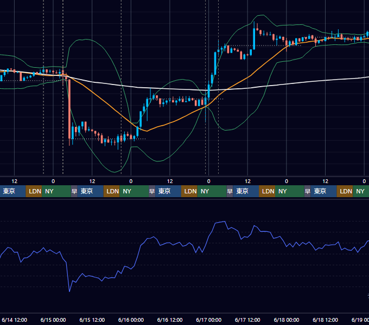This screenshot has width=369, height=325.
Task: Select the LDN session block of 6/16
Action: 189,191
